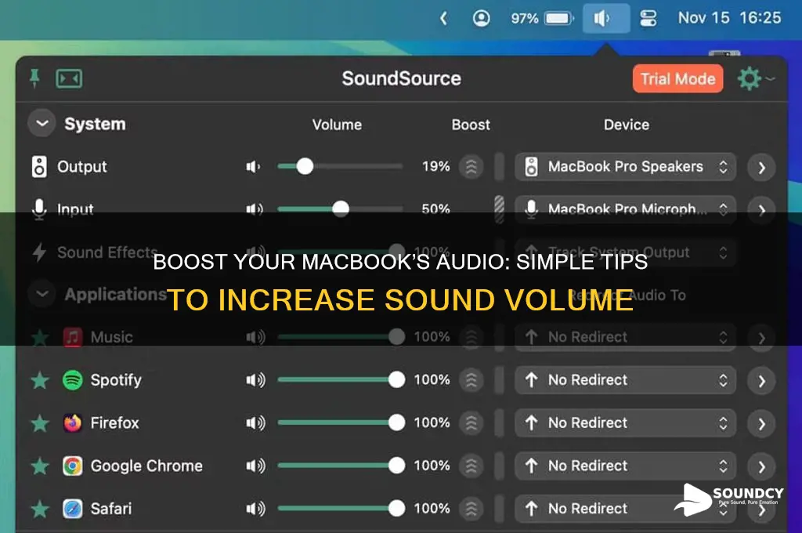Open the Nov 15 16:25 clock

729,18
